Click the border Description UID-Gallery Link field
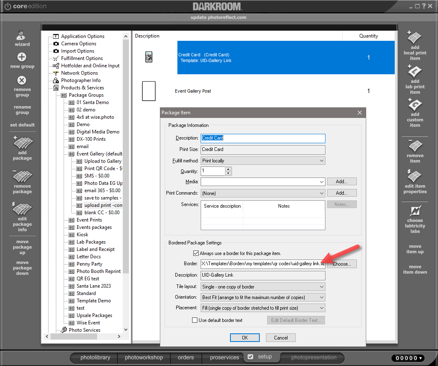This screenshot has width=438, height=366. click(263, 275)
